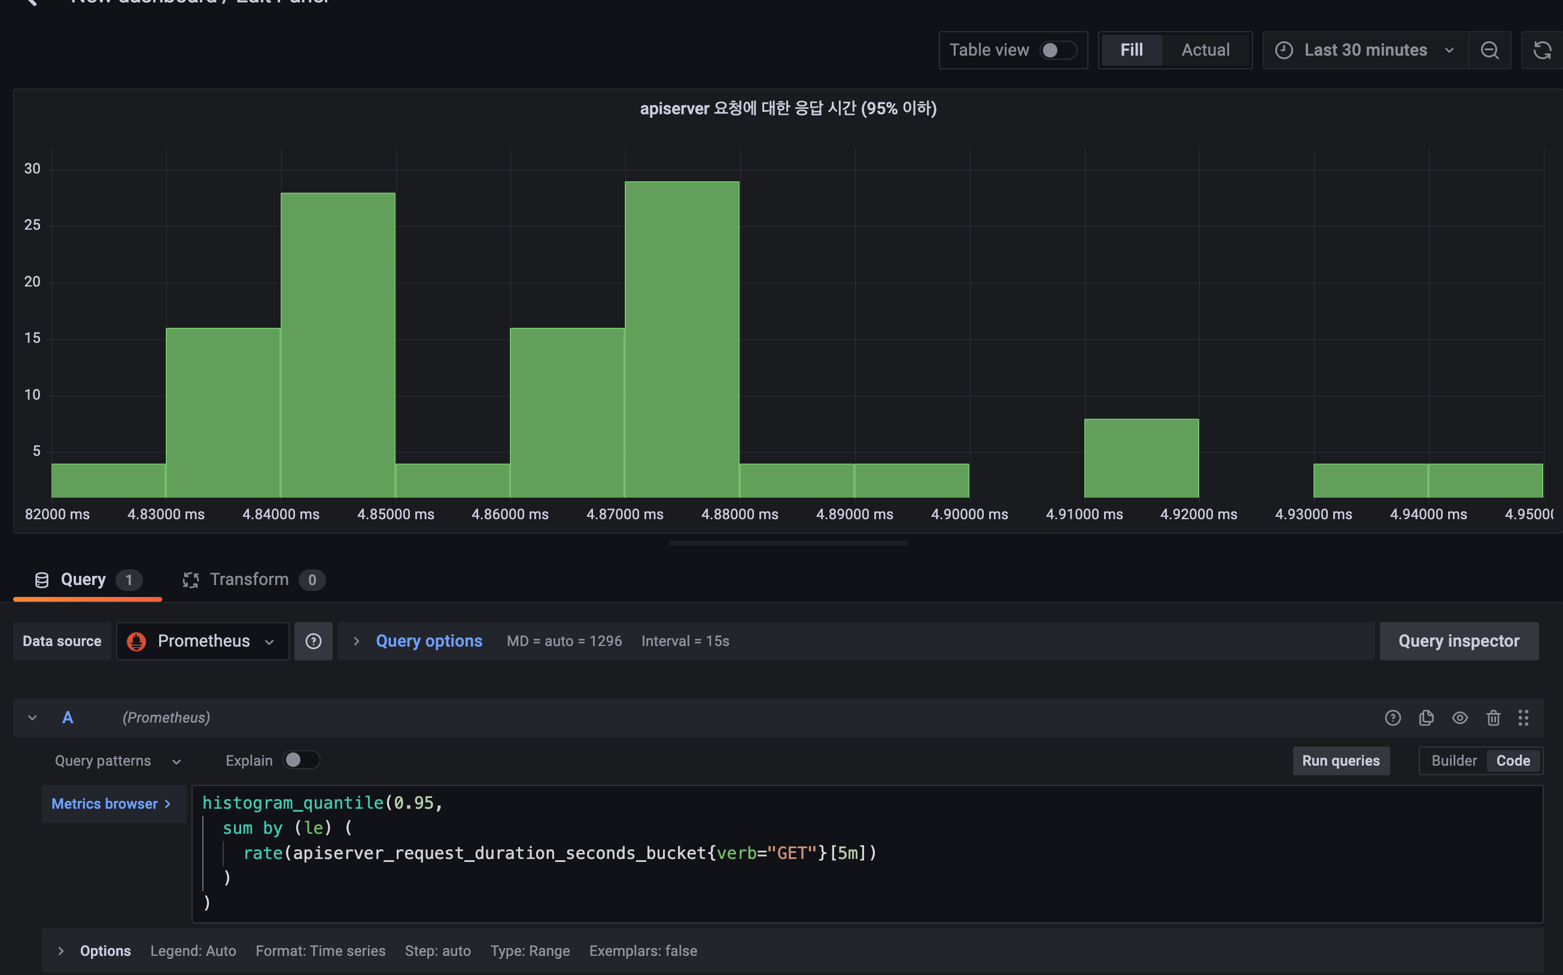Expand the Query options section

click(x=428, y=641)
